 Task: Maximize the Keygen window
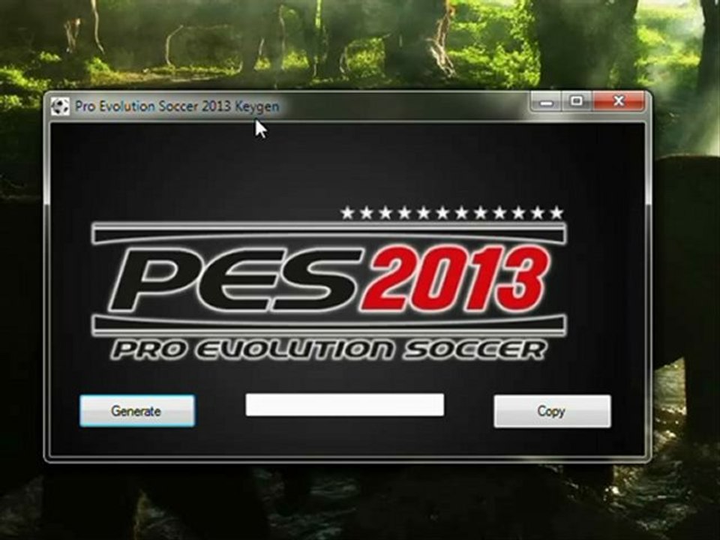point(577,101)
